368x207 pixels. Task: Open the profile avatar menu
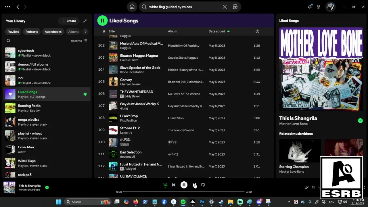click(x=330, y=7)
